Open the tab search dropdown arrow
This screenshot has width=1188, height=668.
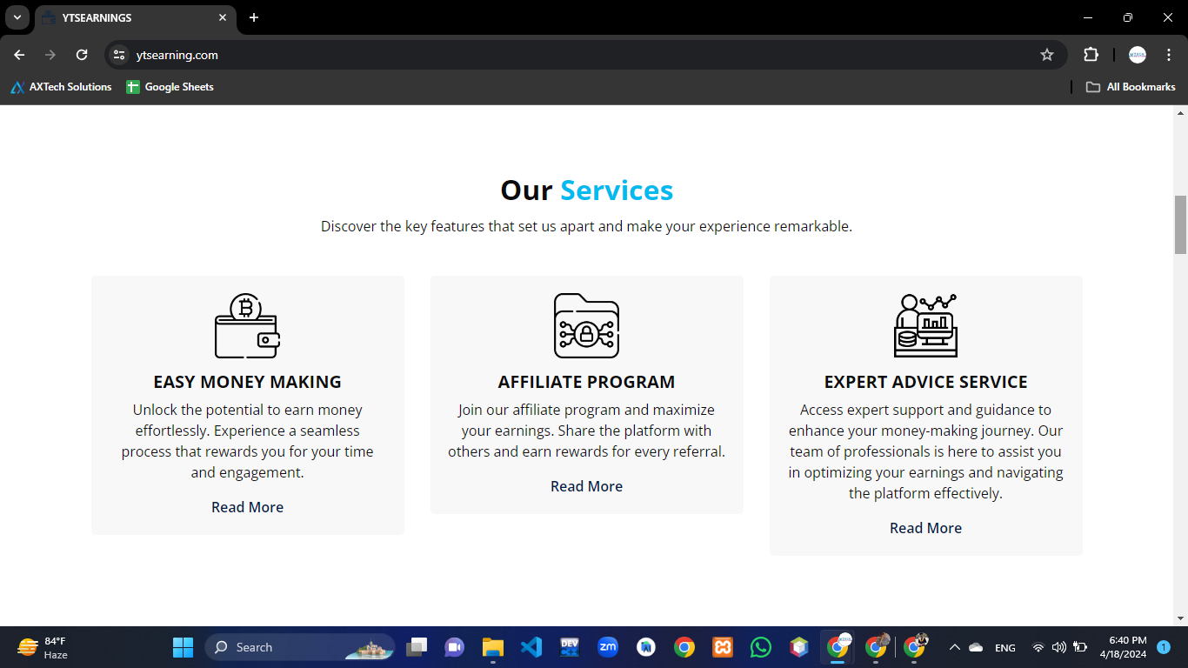[x=17, y=17]
